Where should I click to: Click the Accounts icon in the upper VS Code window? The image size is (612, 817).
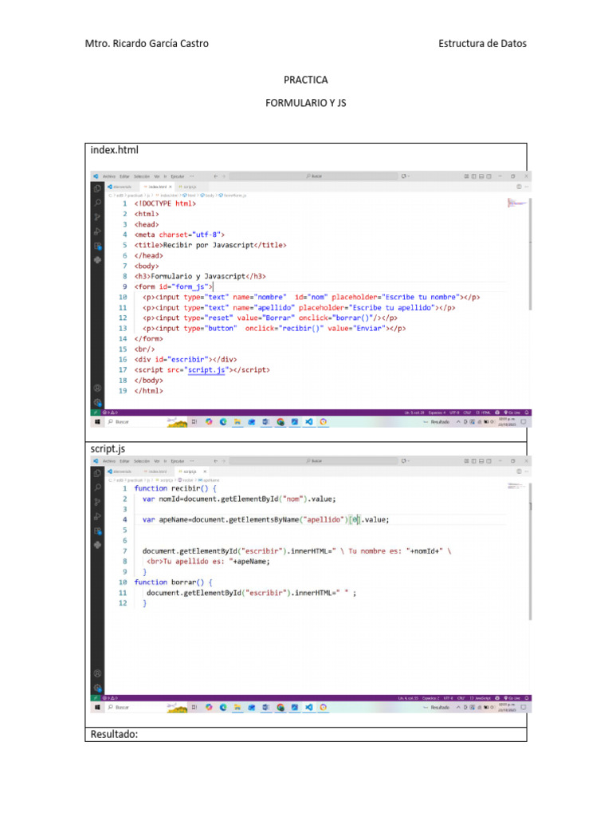(97, 389)
